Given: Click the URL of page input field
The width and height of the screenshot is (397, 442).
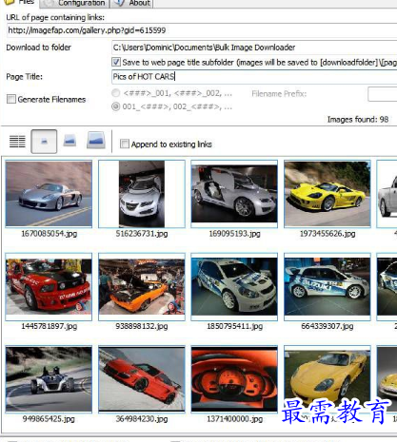Looking at the screenshot, I should pyautogui.click(x=202, y=30).
